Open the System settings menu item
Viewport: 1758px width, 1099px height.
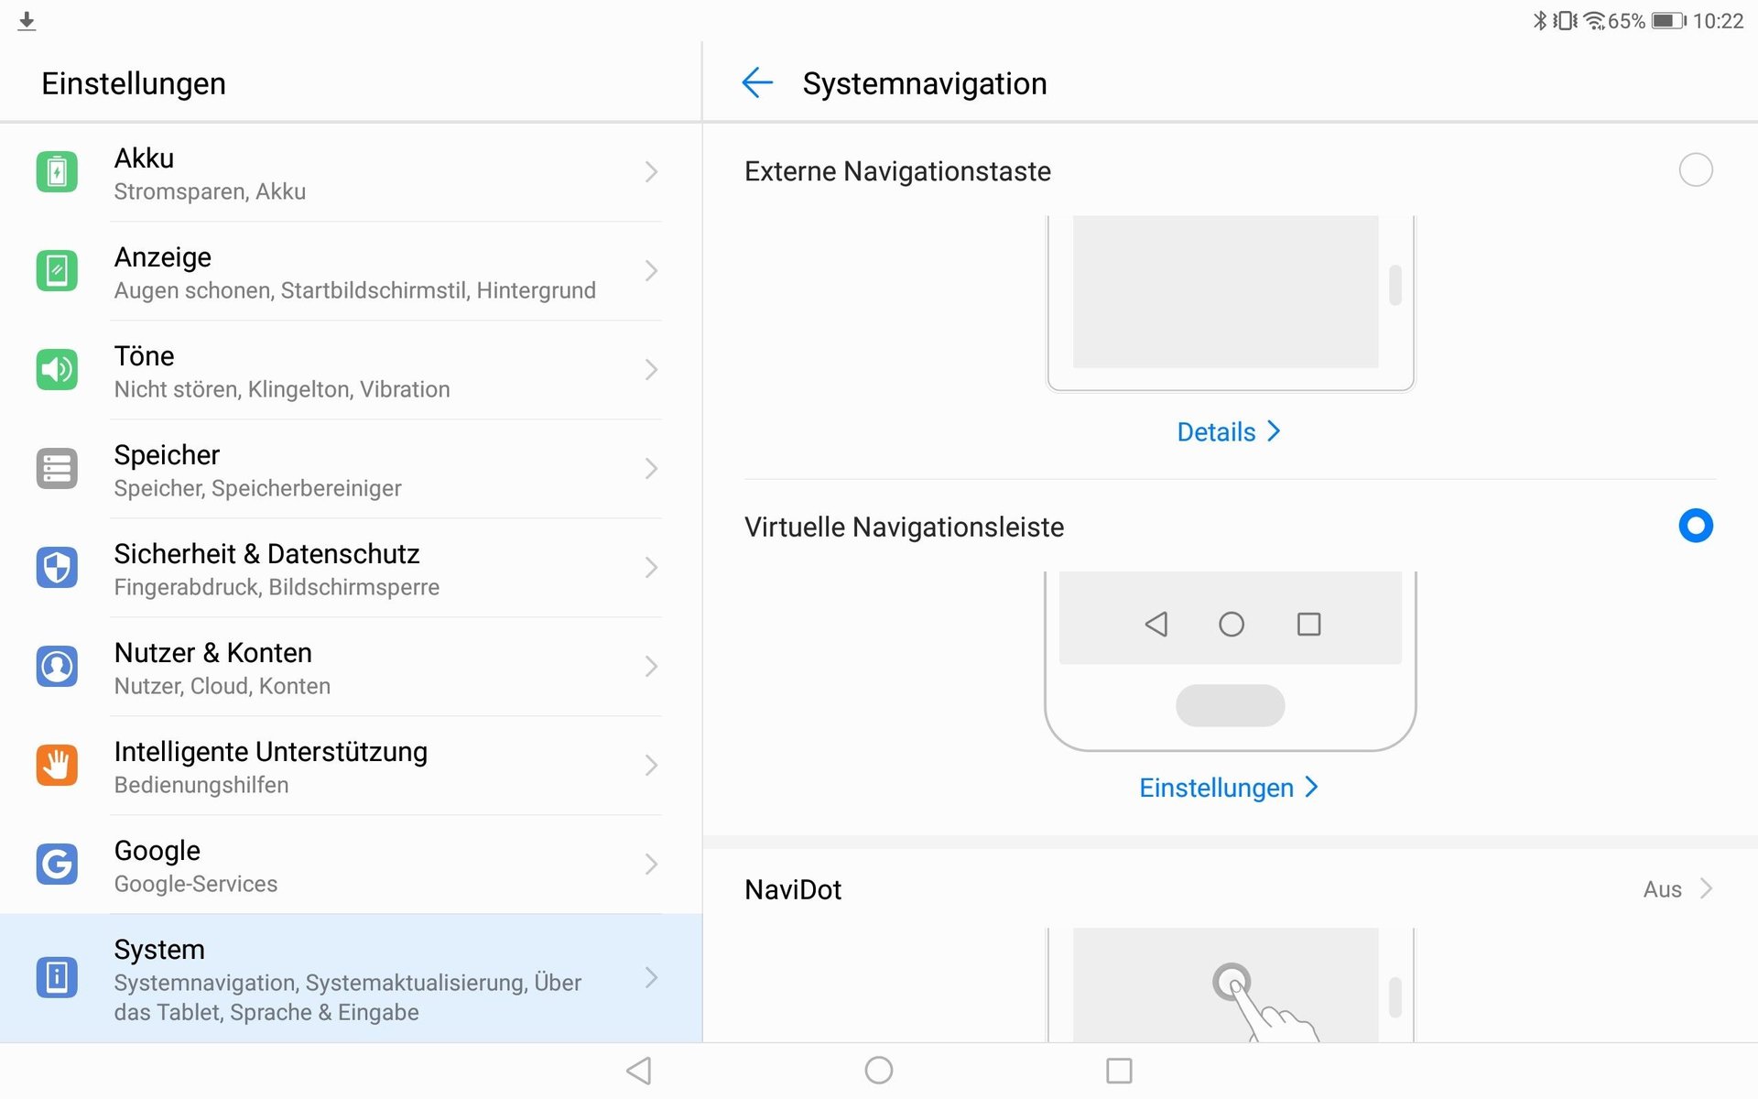(351, 978)
